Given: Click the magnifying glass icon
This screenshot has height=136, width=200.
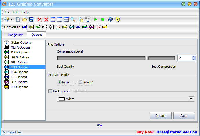Looking at the screenshot, I should click(x=73, y=19).
